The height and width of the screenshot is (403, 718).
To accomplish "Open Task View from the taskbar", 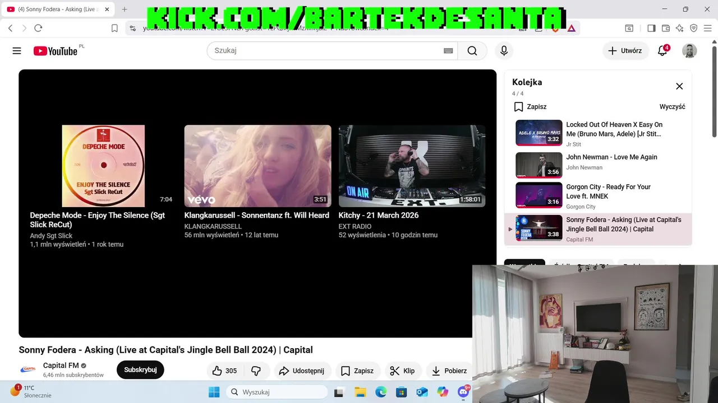I will click(x=339, y=392).
